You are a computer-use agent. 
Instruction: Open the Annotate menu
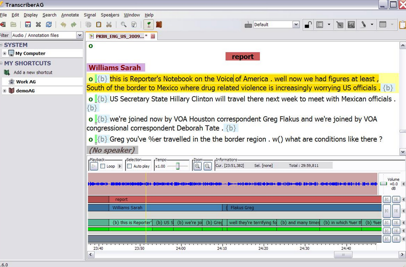[x=70, y=15]
